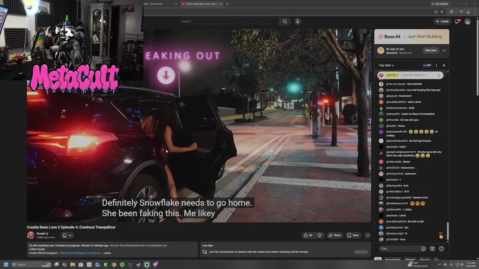Viewport: 479px width, 269px height.
Task: Like the video with thumbs up
Action: point(308,235)
